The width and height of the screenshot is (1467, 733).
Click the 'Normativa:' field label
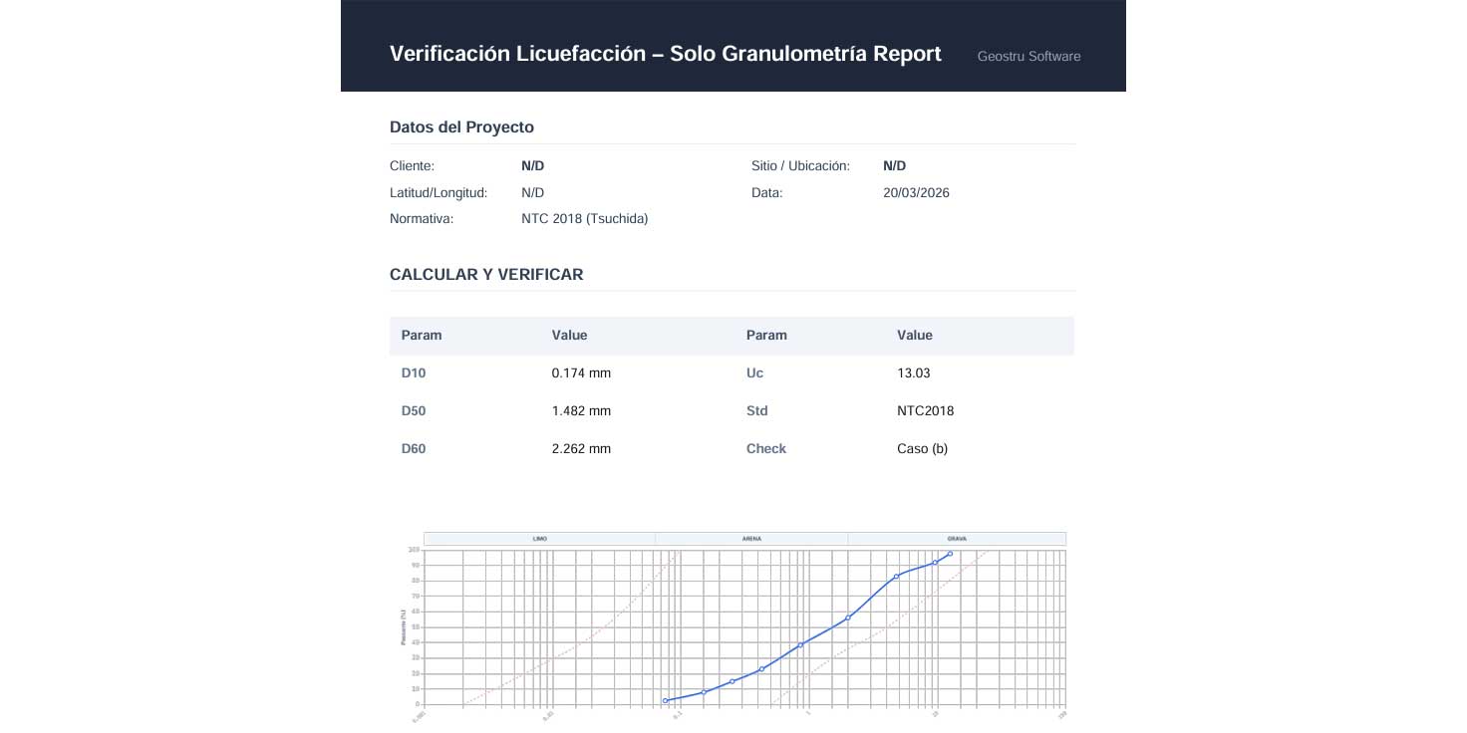click(422, 218)
